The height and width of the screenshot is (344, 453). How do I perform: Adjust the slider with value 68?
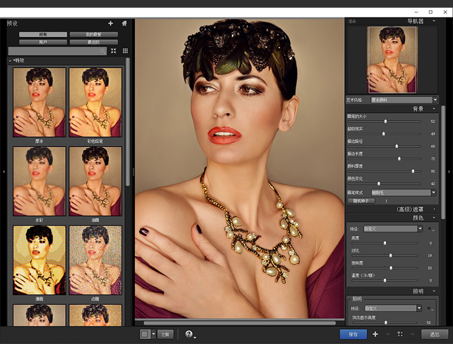click(397, 146)
